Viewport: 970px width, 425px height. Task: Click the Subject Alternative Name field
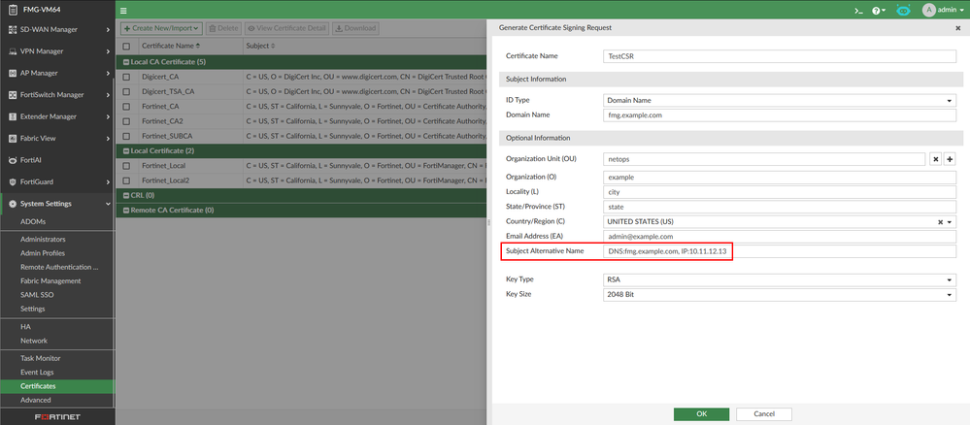tap(779, 252)
